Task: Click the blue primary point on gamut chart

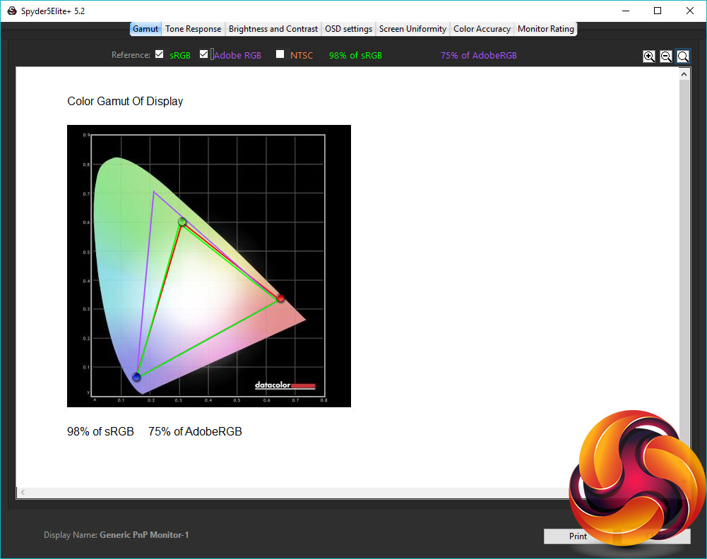Action: 136,377
